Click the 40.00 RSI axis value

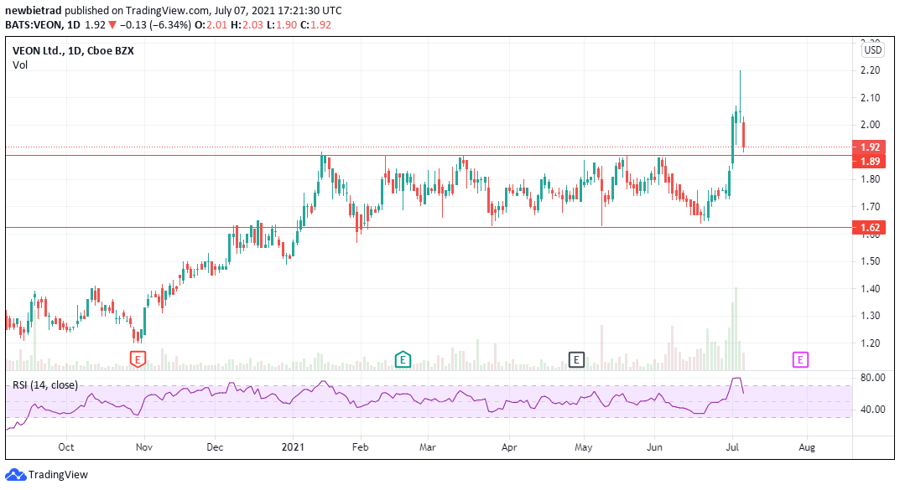[x=872, y=410]
